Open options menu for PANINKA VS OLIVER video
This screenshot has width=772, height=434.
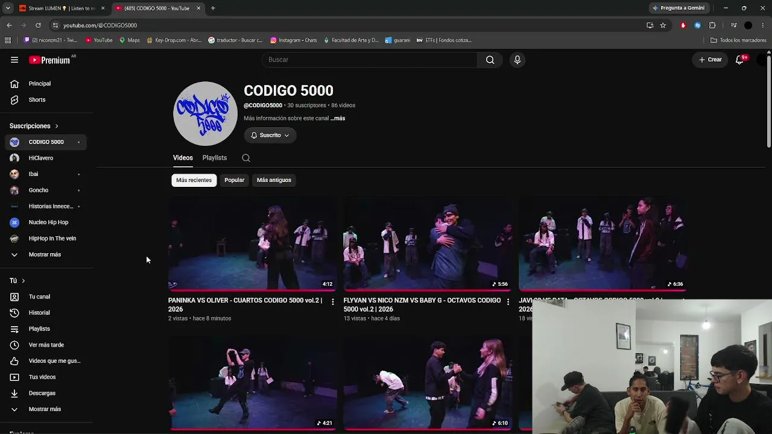pyautogui.click(x=332, y=301)
